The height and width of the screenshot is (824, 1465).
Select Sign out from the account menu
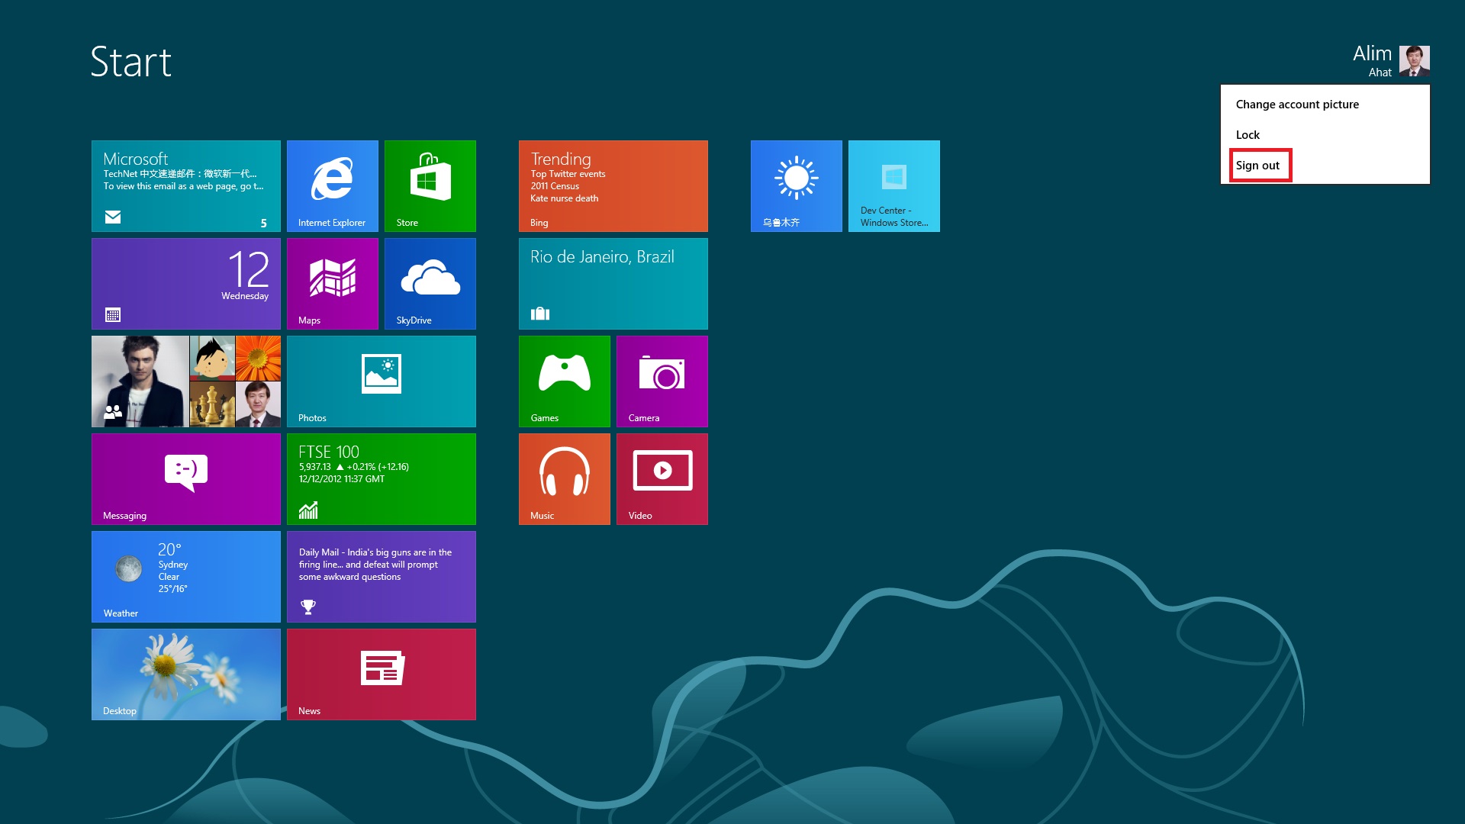(1325, 165)
